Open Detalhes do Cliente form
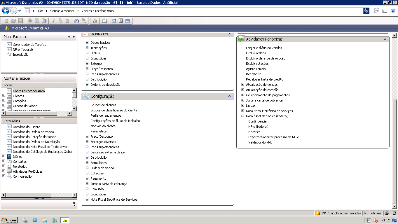This screenshot has height=224, width=398. pos(27,127)
